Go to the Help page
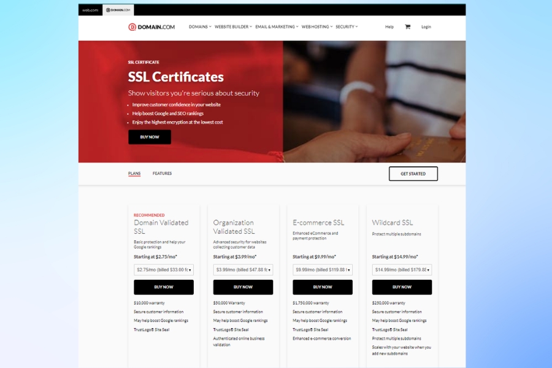The height and width of the screenshot is (368, 552). (389, 27)
